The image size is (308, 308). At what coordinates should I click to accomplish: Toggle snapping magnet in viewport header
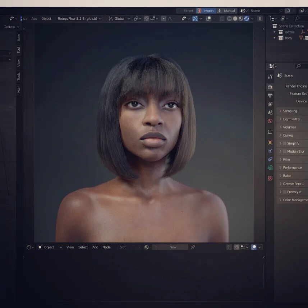[146, 19]
